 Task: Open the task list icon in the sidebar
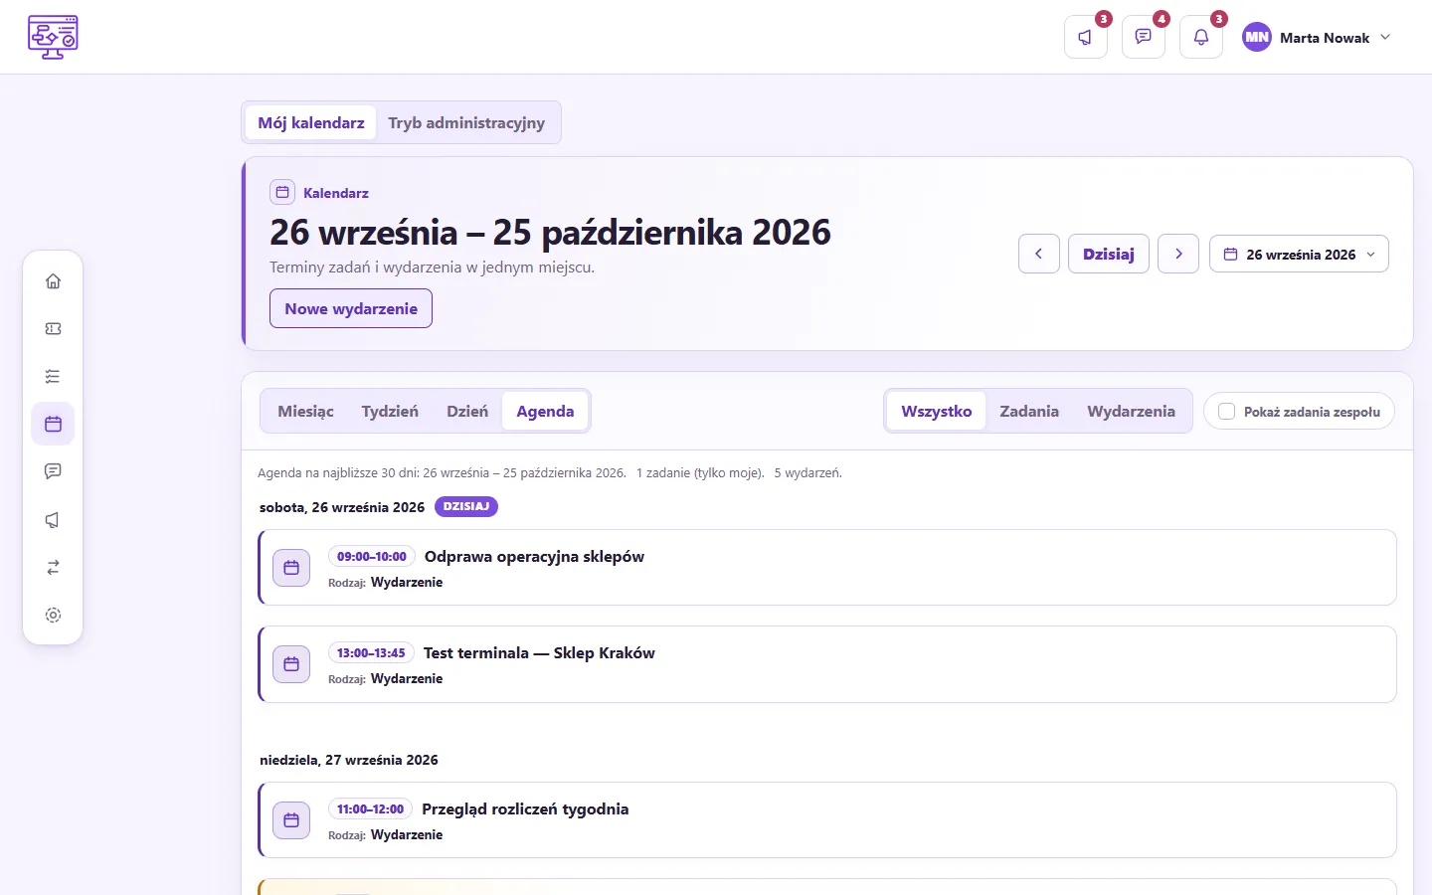click(54, 377)
